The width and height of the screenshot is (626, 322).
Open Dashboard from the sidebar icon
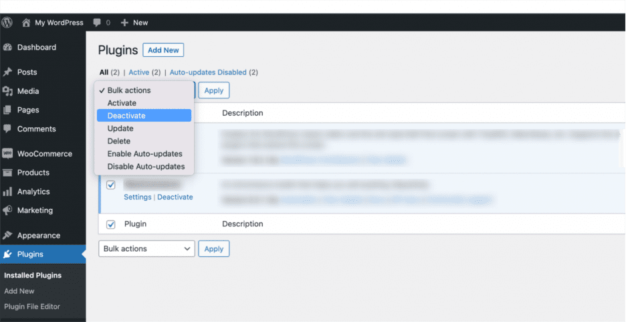(7, 48)
